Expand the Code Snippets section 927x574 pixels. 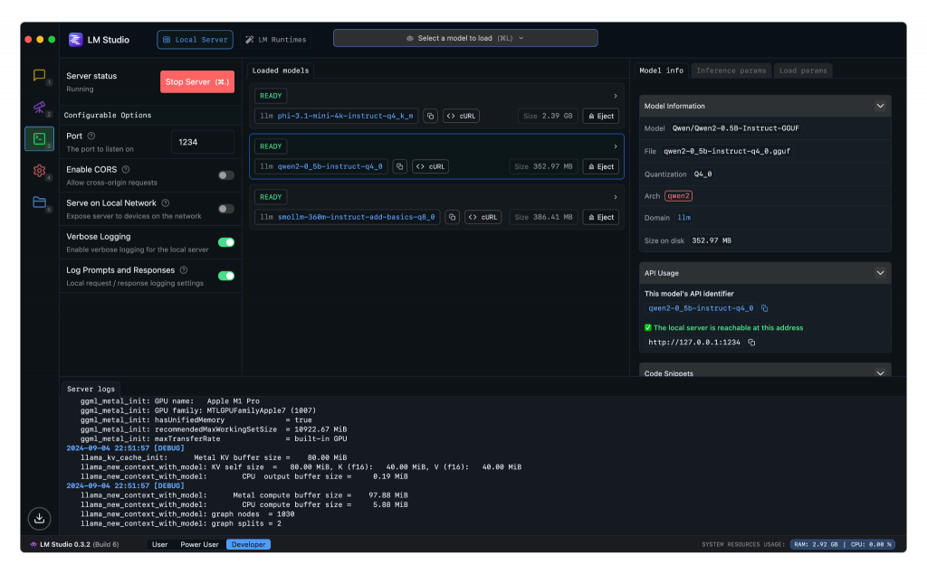[879, 372]
